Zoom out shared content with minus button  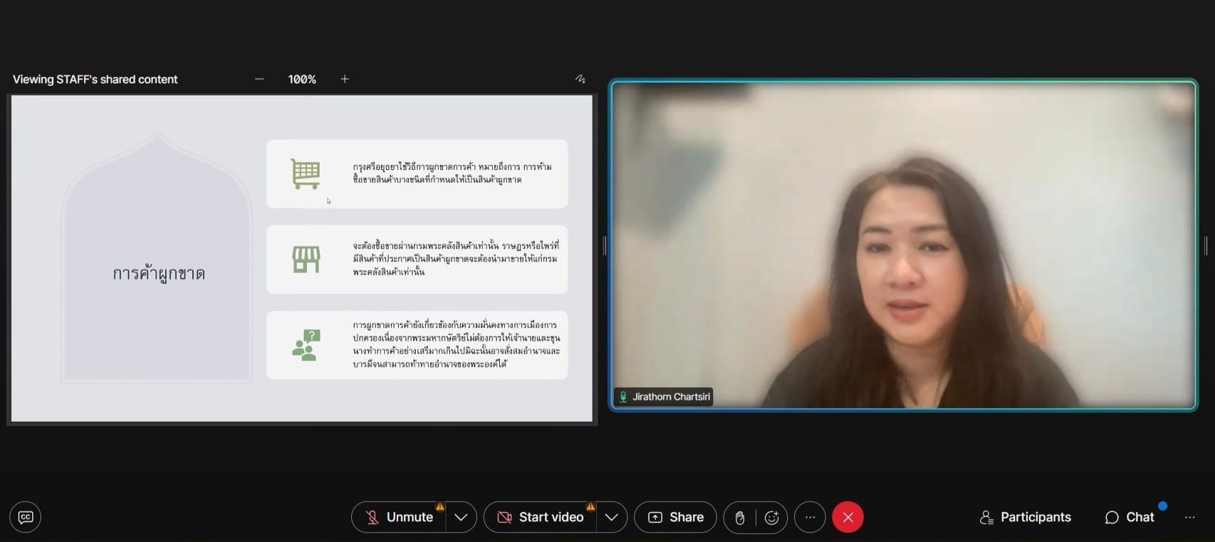259,79
